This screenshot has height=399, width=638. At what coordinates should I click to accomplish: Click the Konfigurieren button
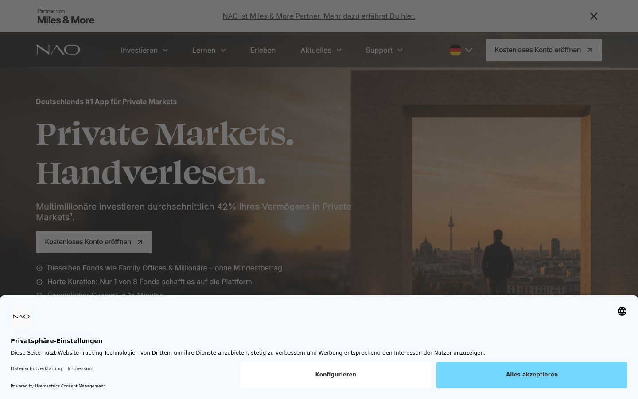tap(336, 375)
